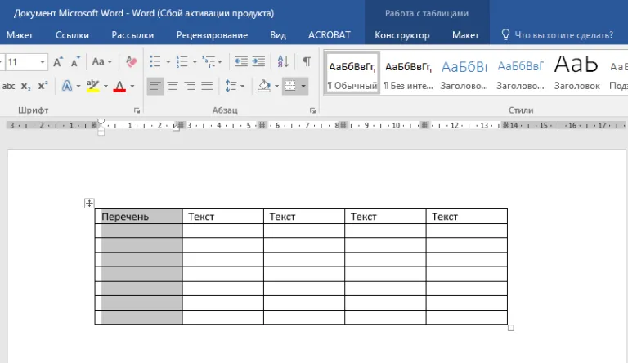Apply shading with the paint bucket
The height and width of the screenshot is (363, 628).
coord(263,86)
